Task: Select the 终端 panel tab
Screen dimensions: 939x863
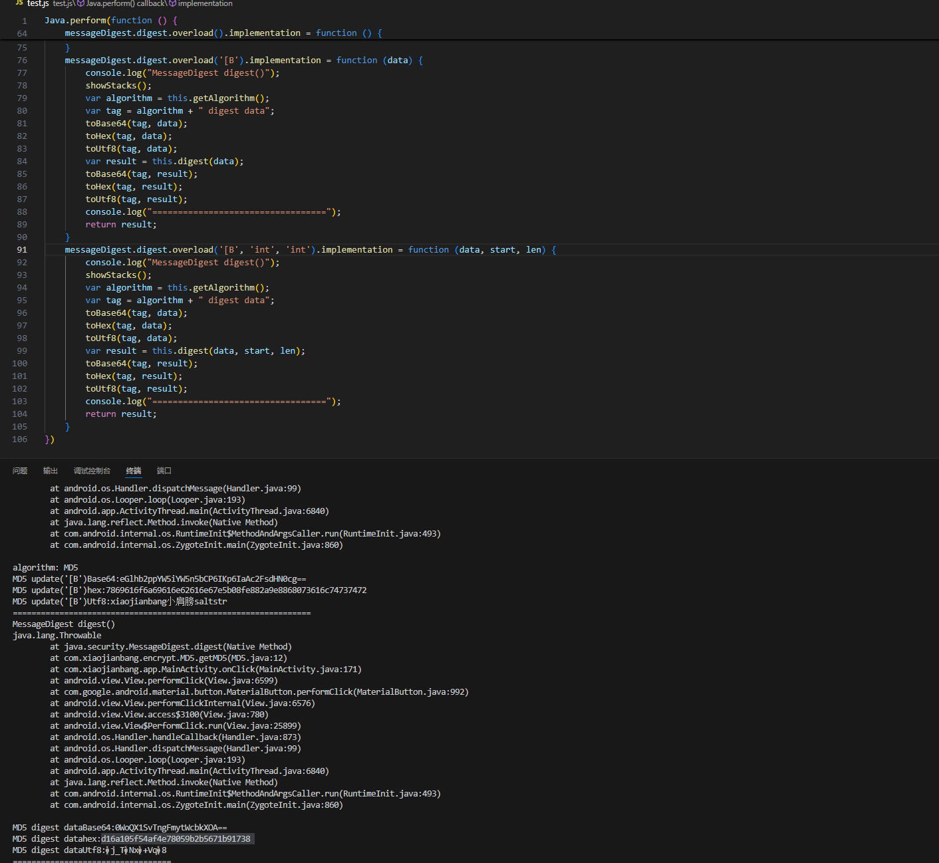Action: (134, 471)
